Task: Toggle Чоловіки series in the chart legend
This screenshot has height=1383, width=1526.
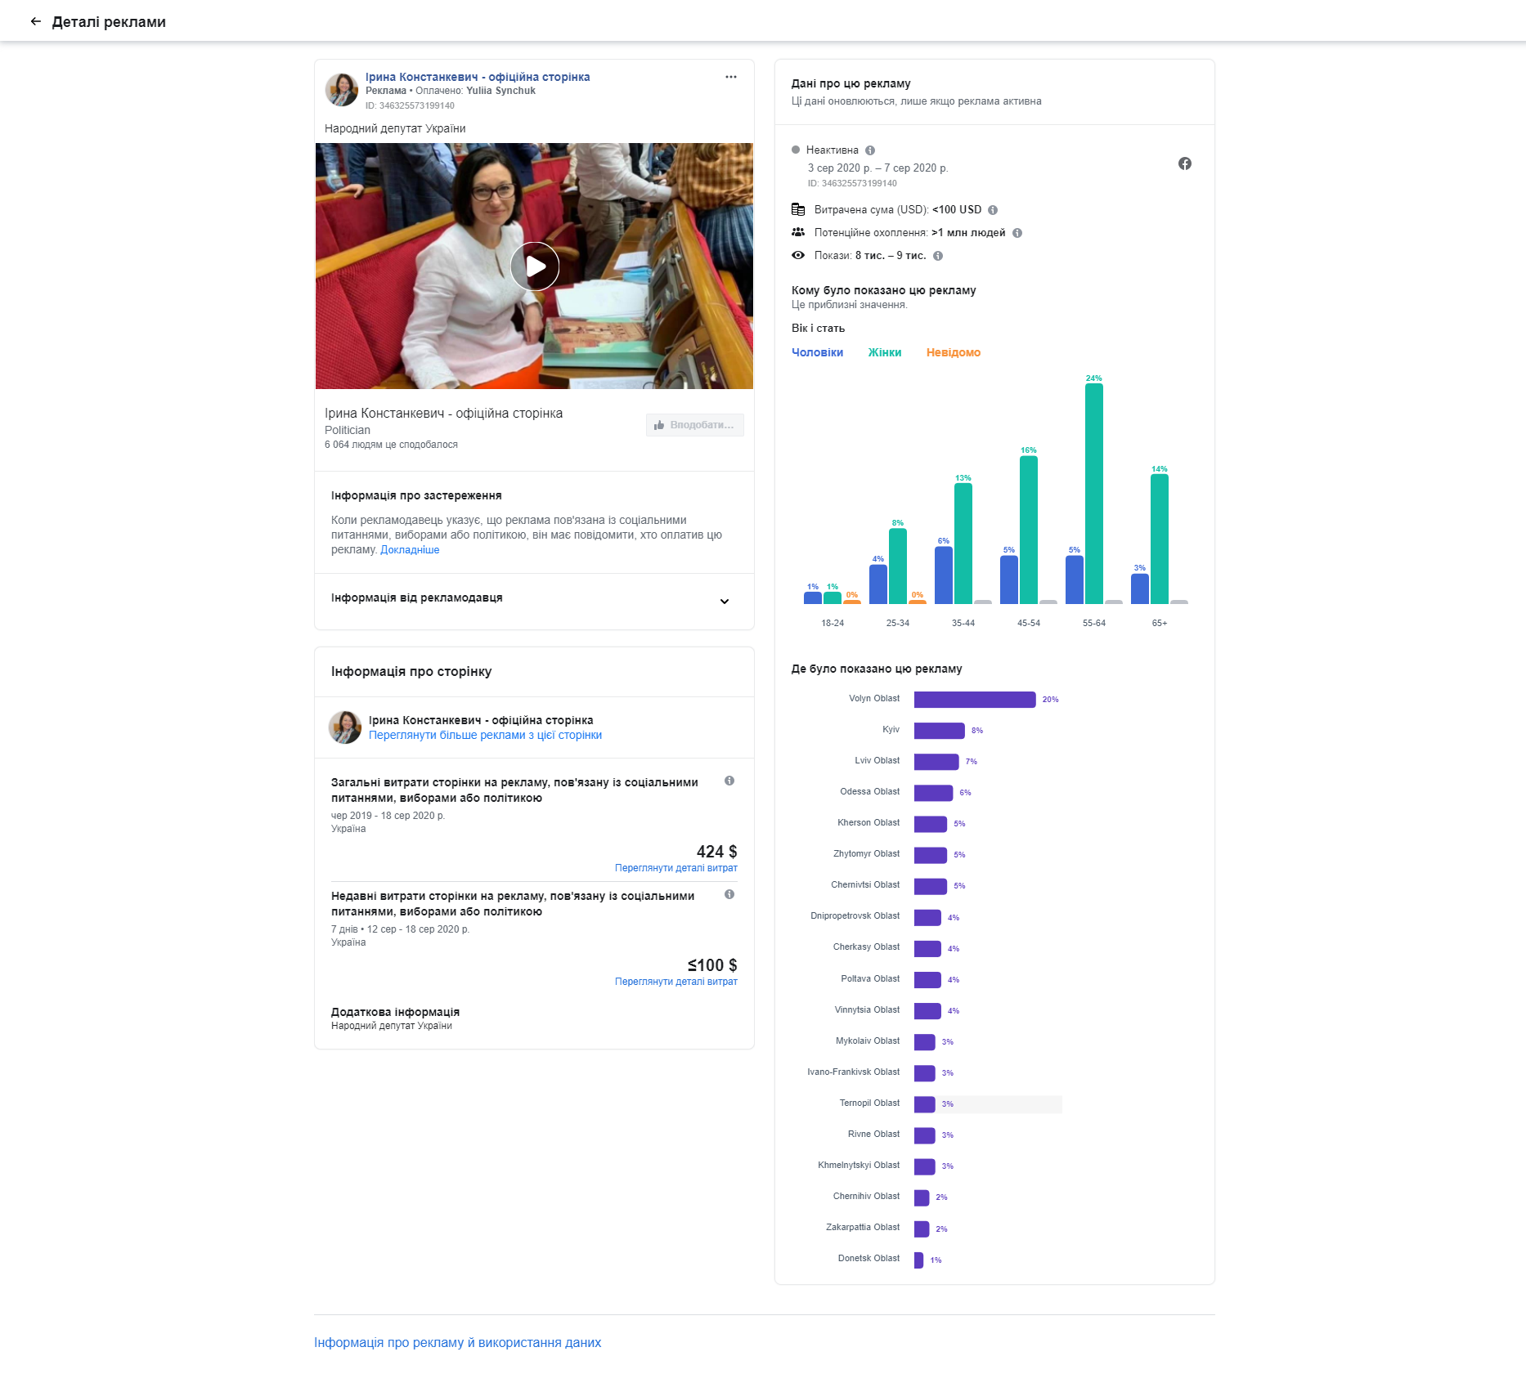Action: coord(817,352)
